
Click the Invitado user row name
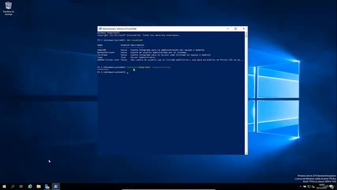click(x=102, y=55)
